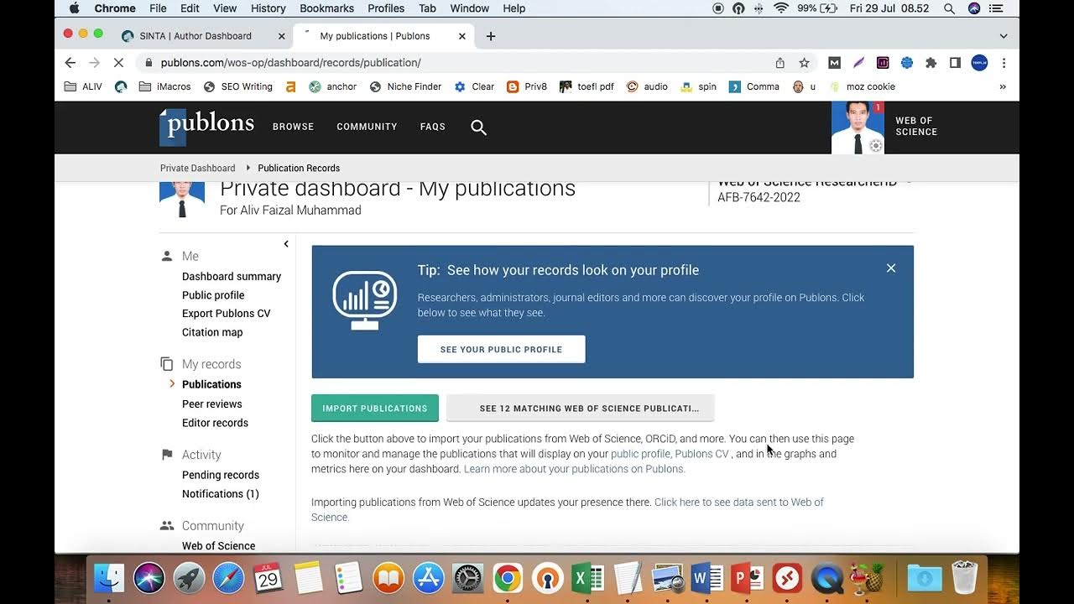This screenshot has width=1074, height=604.
Task: Open the App Store in the Dock
Action: pos(428,578)
